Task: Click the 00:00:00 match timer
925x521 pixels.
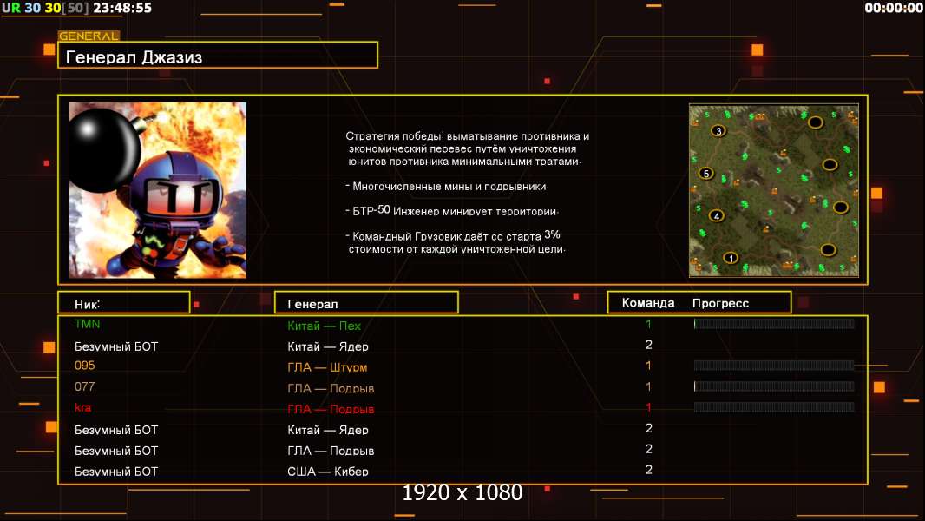Action: pyautogui.click(x=893, y=8)
